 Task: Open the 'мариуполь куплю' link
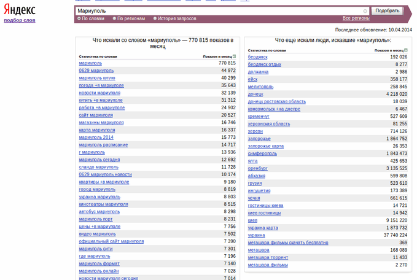[97, 78]
